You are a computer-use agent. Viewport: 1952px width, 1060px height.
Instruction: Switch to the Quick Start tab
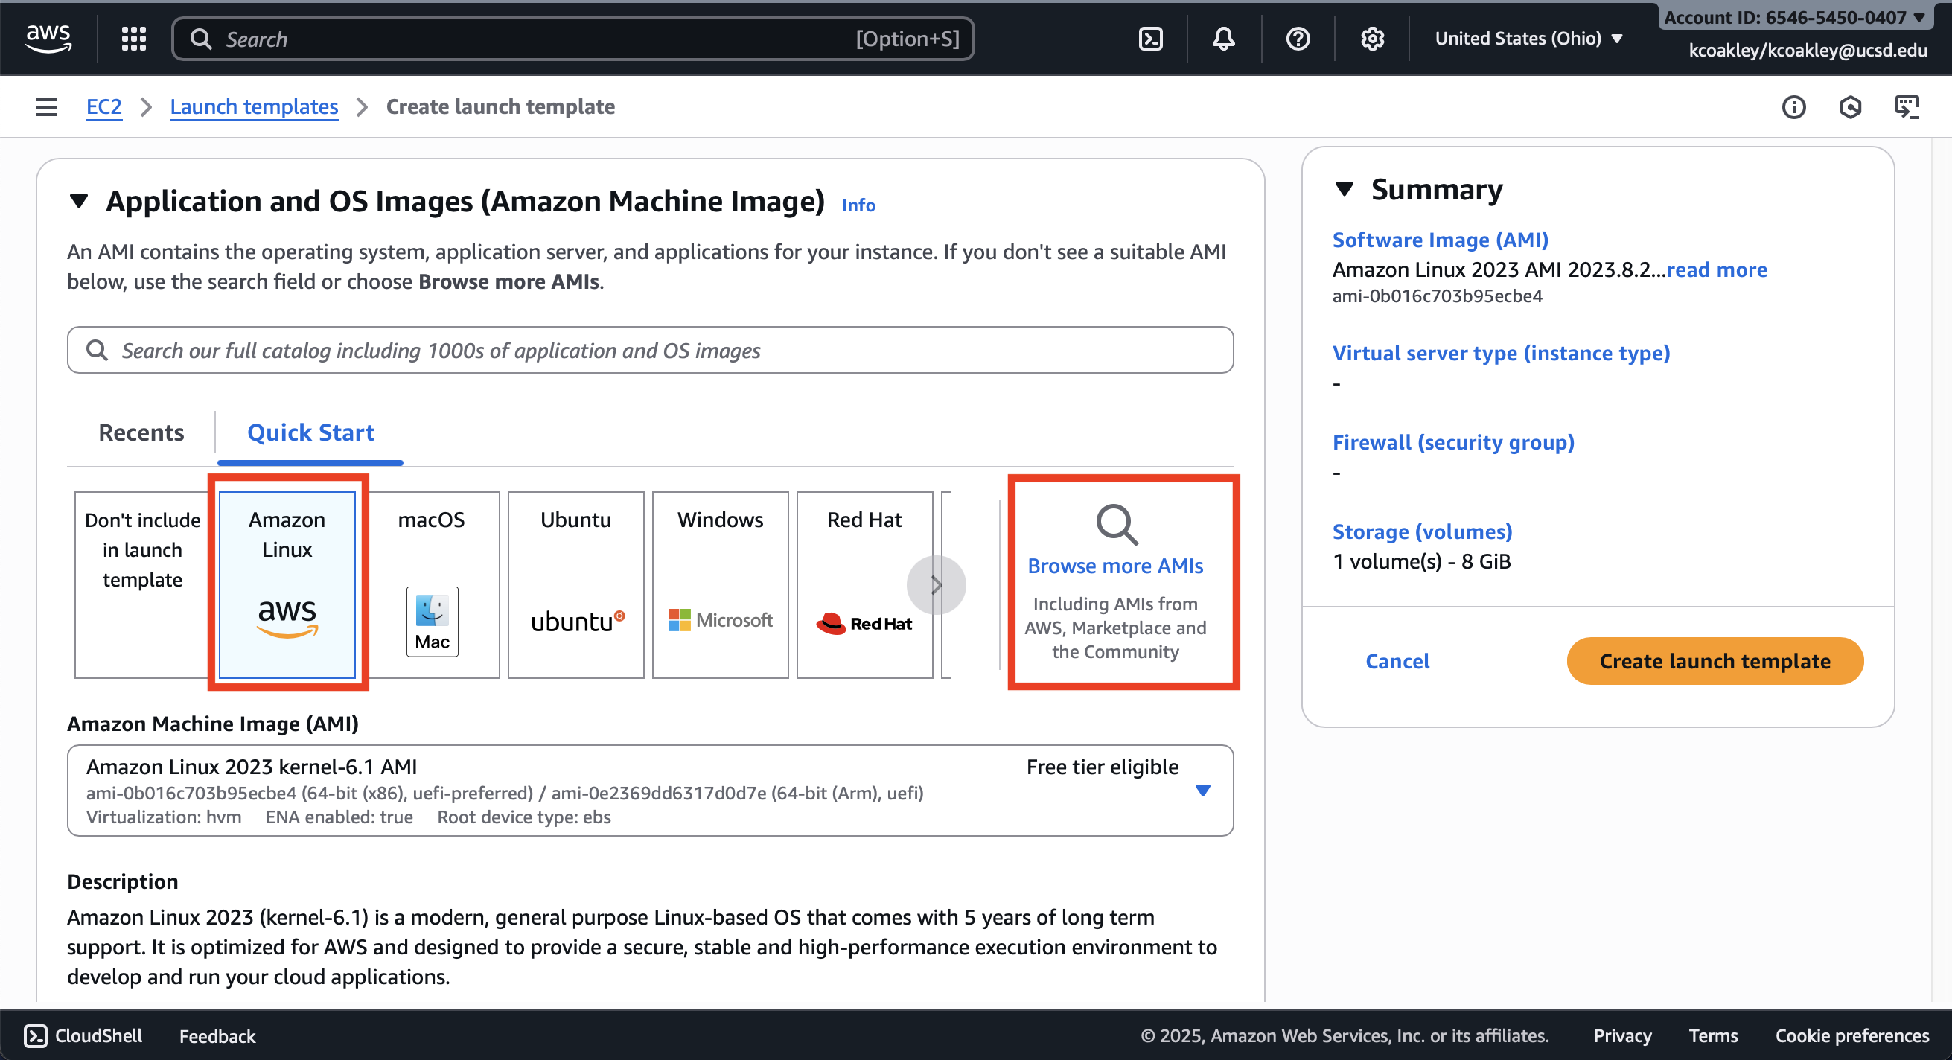(310, 432)
